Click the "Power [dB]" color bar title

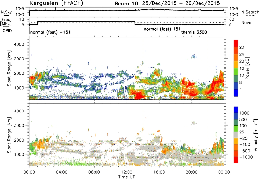tap(247, 68)
